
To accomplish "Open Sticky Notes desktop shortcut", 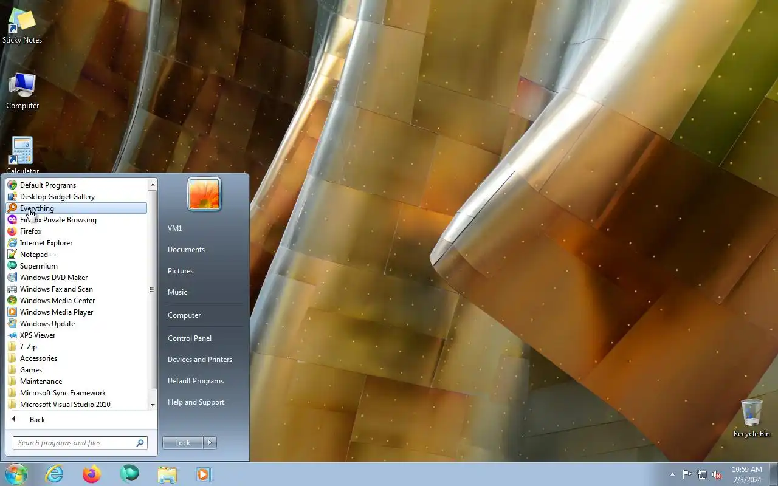I will point(22,26).
